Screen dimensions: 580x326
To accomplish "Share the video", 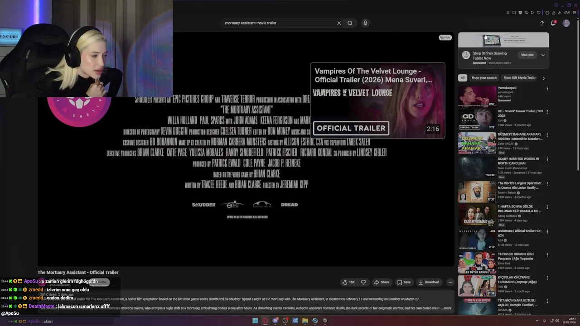I will coord(382,282).
